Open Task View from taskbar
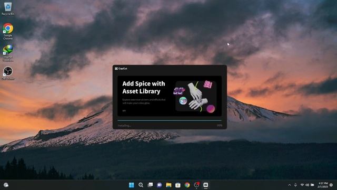Screen dimensions: 337x190 pos(150,185)
